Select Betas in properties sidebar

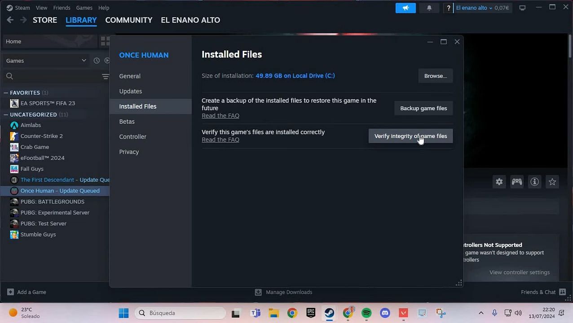pyautogui.click(x=150, y=122)
